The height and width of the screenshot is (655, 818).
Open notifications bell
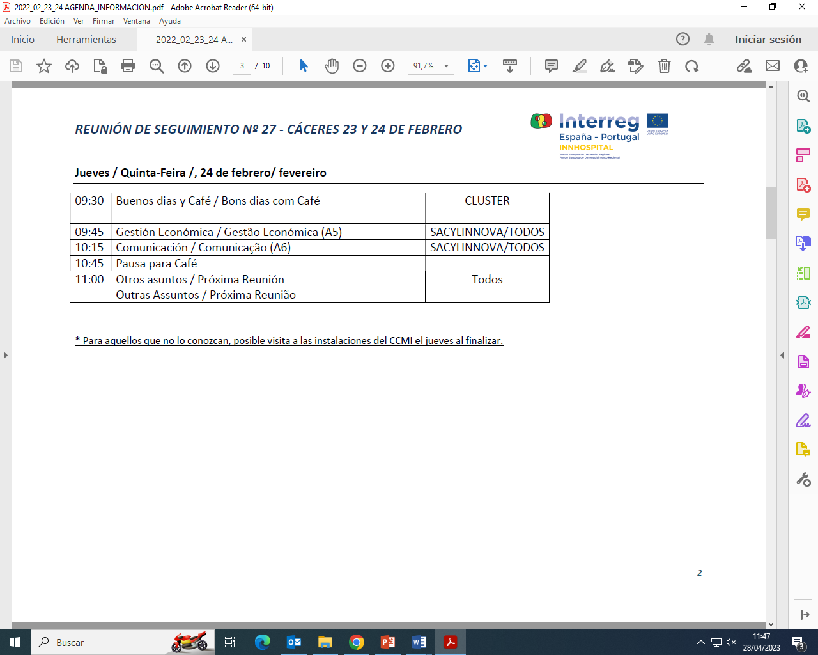pyautogui.click(x=709, y=40)
